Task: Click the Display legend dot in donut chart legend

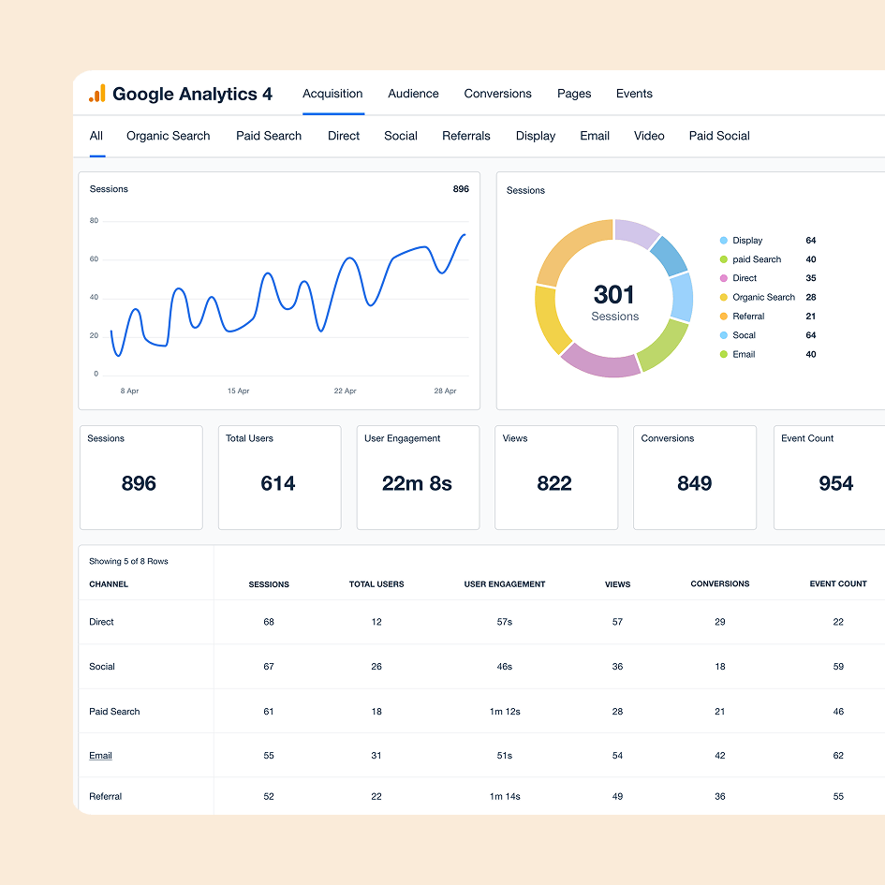Action: click(x=724, y=241)
